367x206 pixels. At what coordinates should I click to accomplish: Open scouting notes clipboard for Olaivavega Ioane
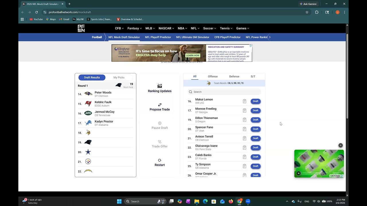click(245, 148)
